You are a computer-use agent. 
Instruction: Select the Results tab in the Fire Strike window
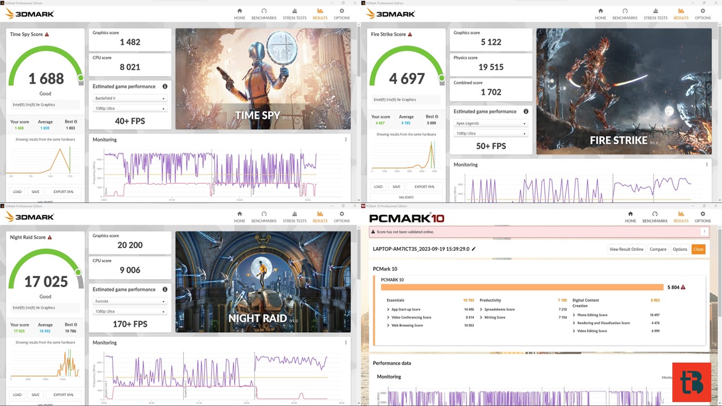pos(681,14)
